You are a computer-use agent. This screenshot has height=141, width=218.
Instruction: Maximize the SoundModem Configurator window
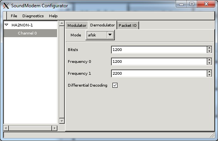pyautogui.click(x=192, y=4)
